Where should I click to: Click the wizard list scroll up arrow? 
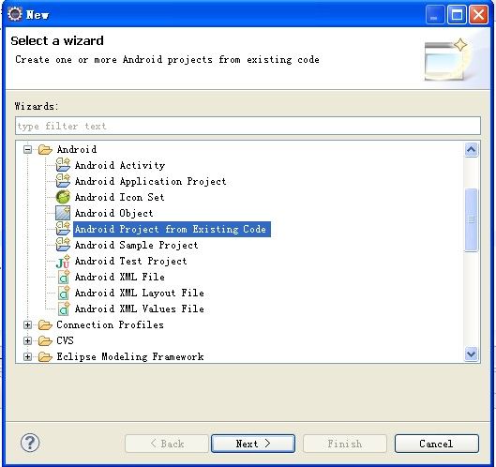click(x=471, y=149)
